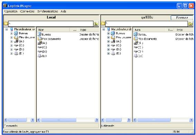The image size is (196, 135).
Task: Click 'Dossier de fich' Type cell of qa100c Bureau
Action: click(x=185, y=34)
